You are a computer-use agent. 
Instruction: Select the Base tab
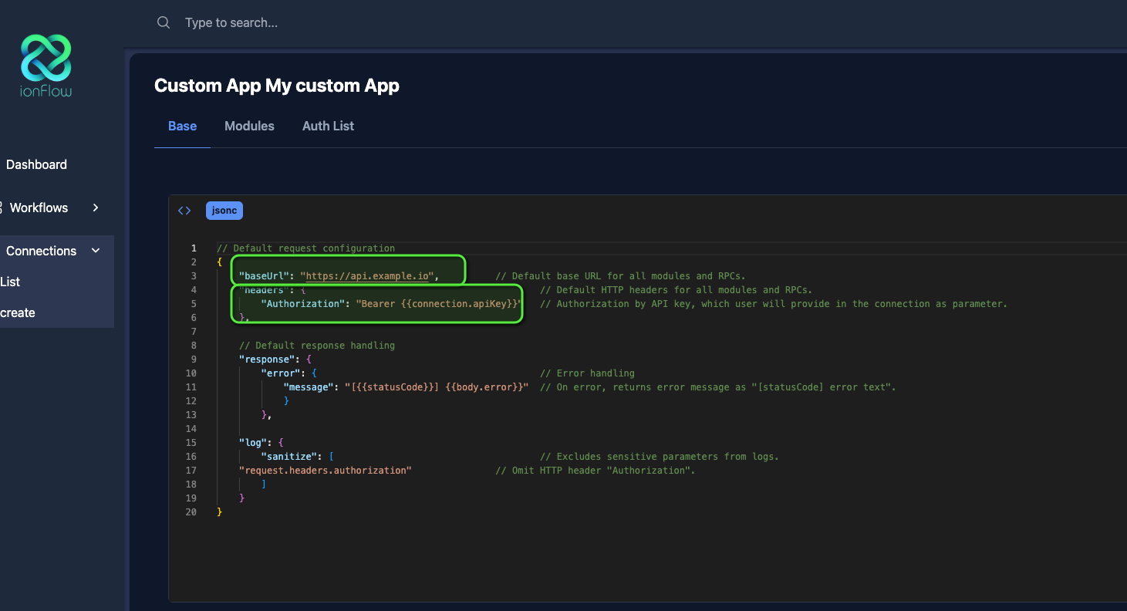coord(182,126)
